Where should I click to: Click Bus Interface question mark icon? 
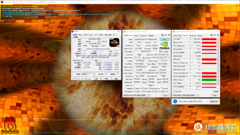[x=169, y=58]
